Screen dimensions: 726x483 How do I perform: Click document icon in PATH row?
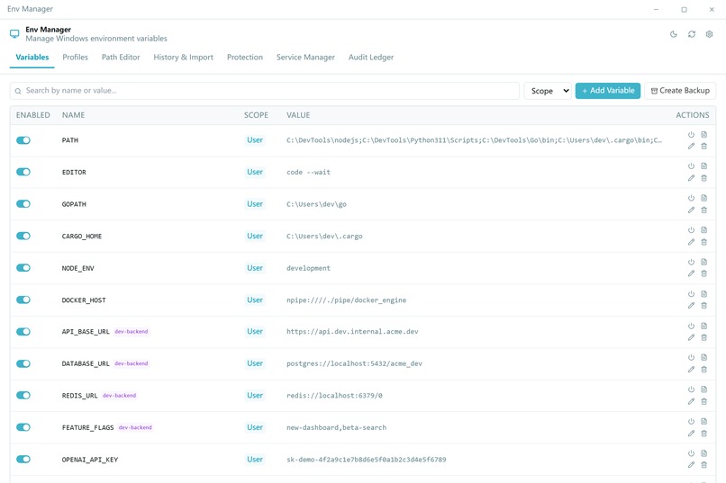click(703, 135)
